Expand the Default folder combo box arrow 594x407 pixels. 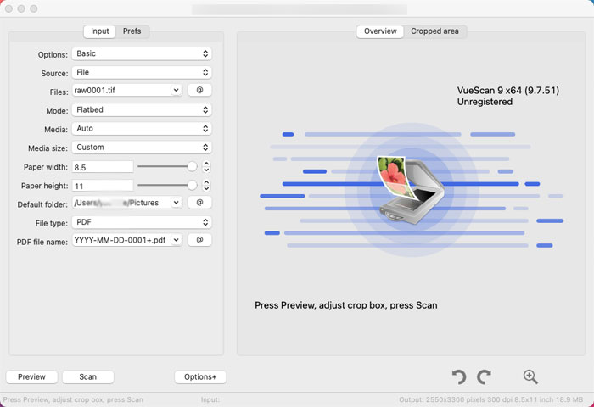coord(176,203)
